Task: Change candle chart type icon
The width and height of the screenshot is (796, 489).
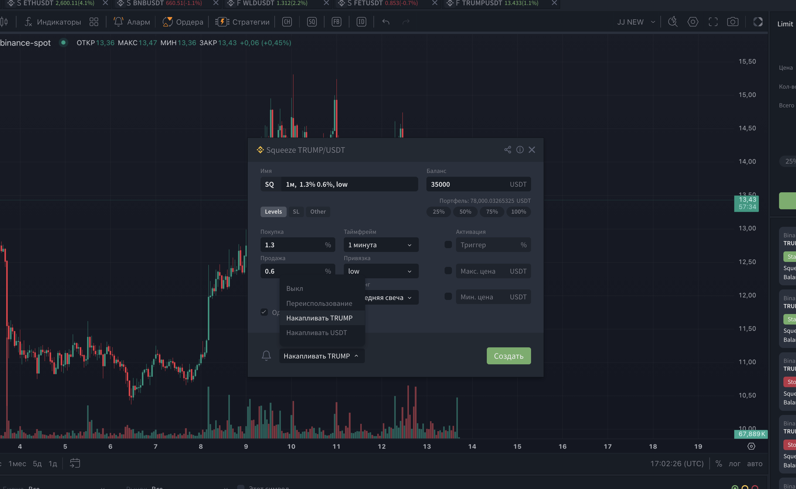Action: tap(4, 22)
